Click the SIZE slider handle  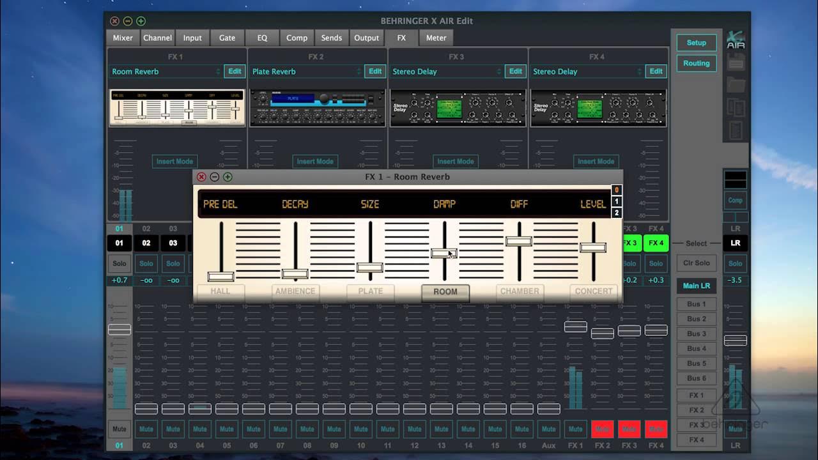pyautogui.click(x=369, y=268)
